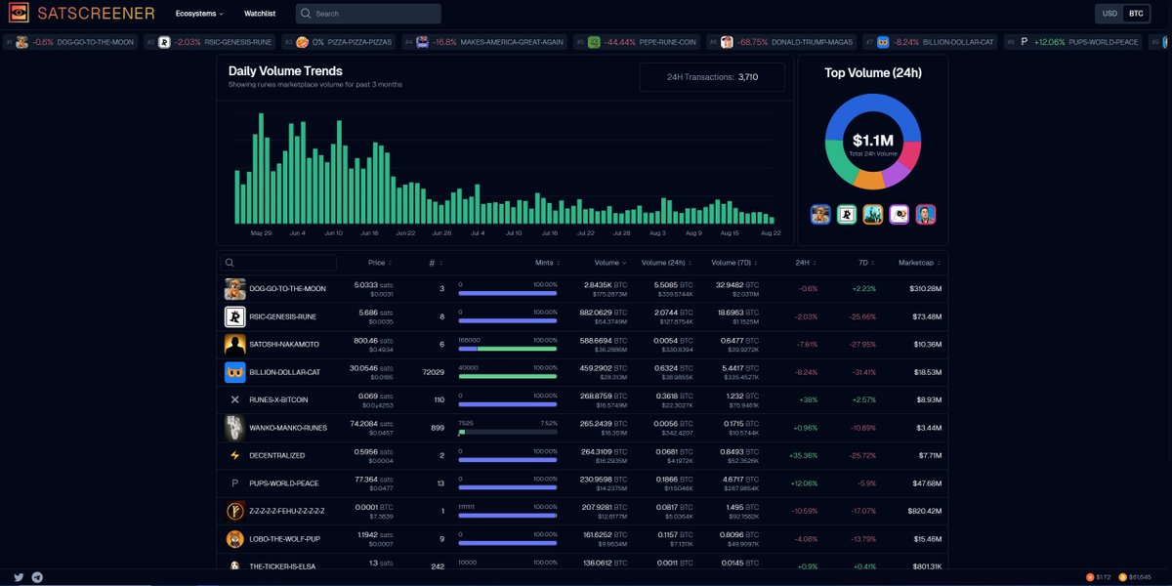Click the PIZZA-PIZZA-PIZZAS pizza icon in ticker bar

[300, 42]
